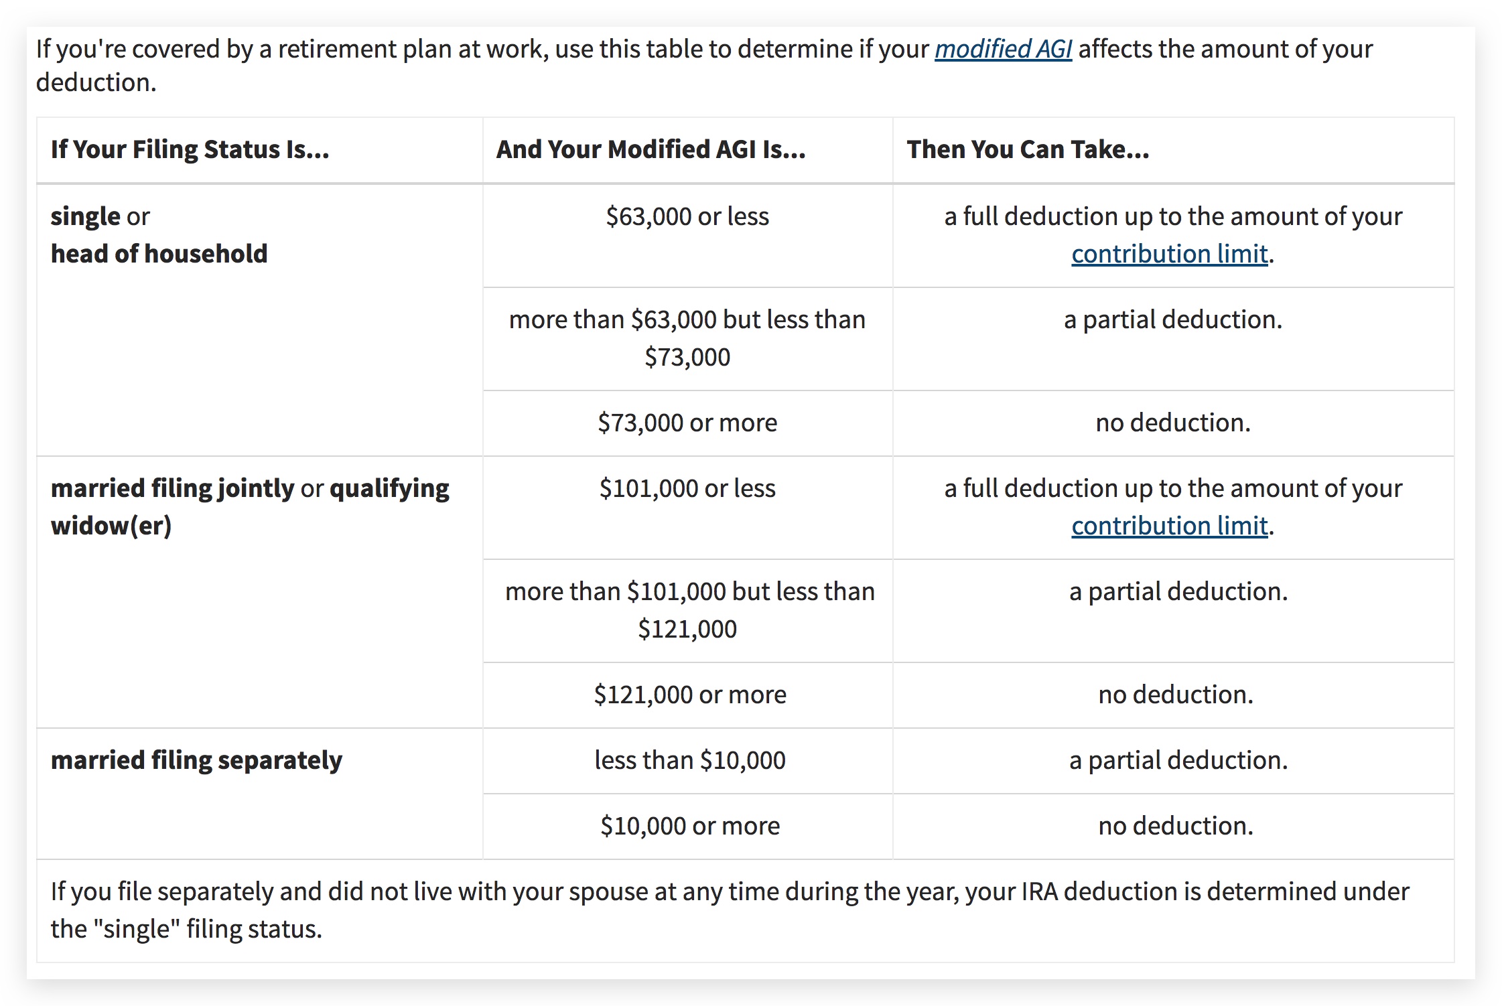The image size is (1502, 1006).
Task: Click contribution limit link in single filer row
Action: [x=1169, y=254]
